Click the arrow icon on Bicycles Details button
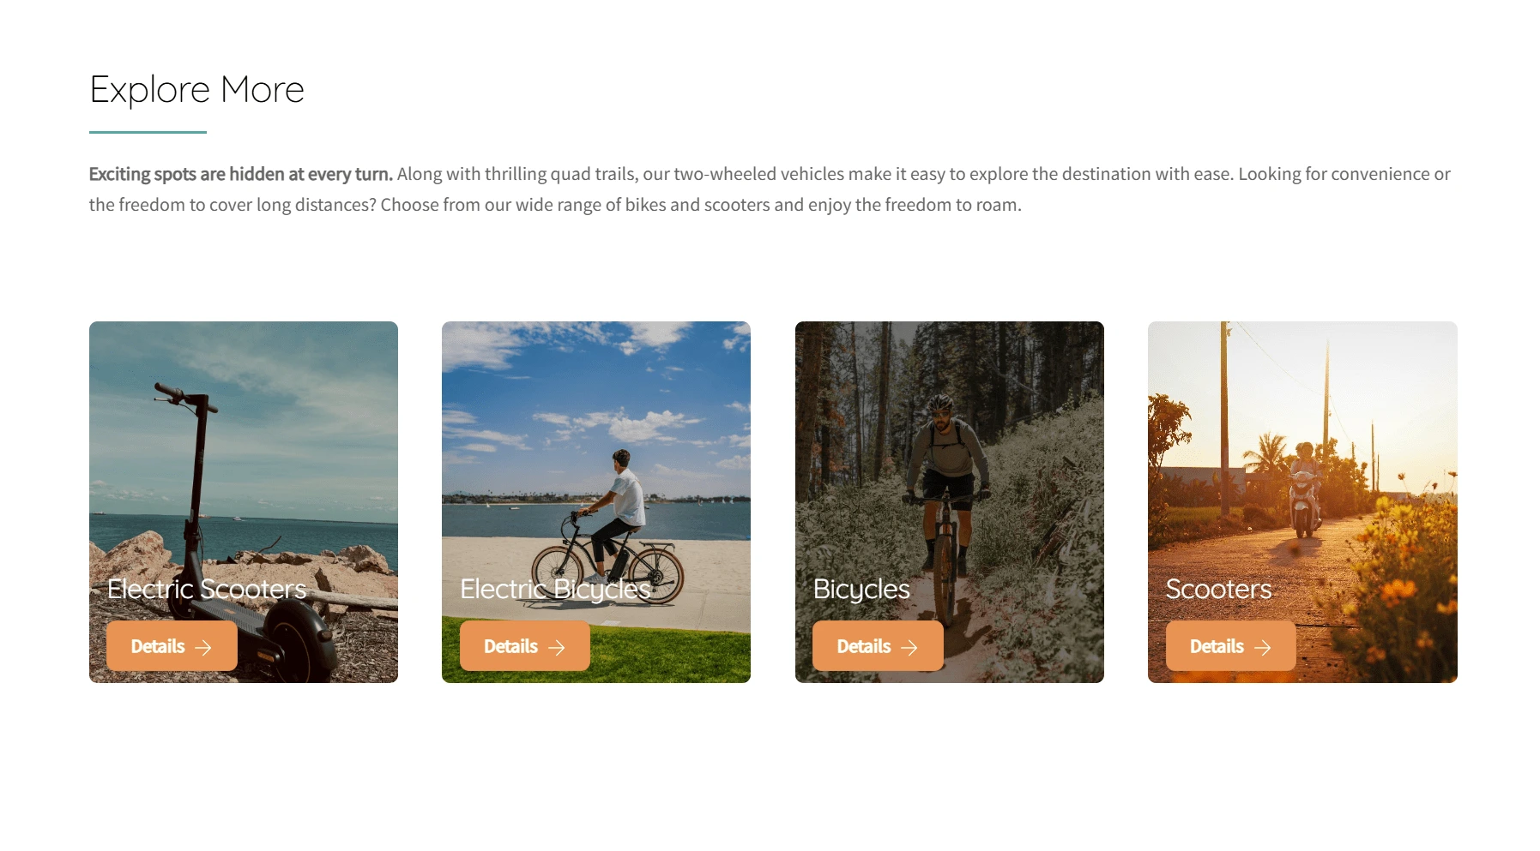1540x851 pixels. coord(909,648)
